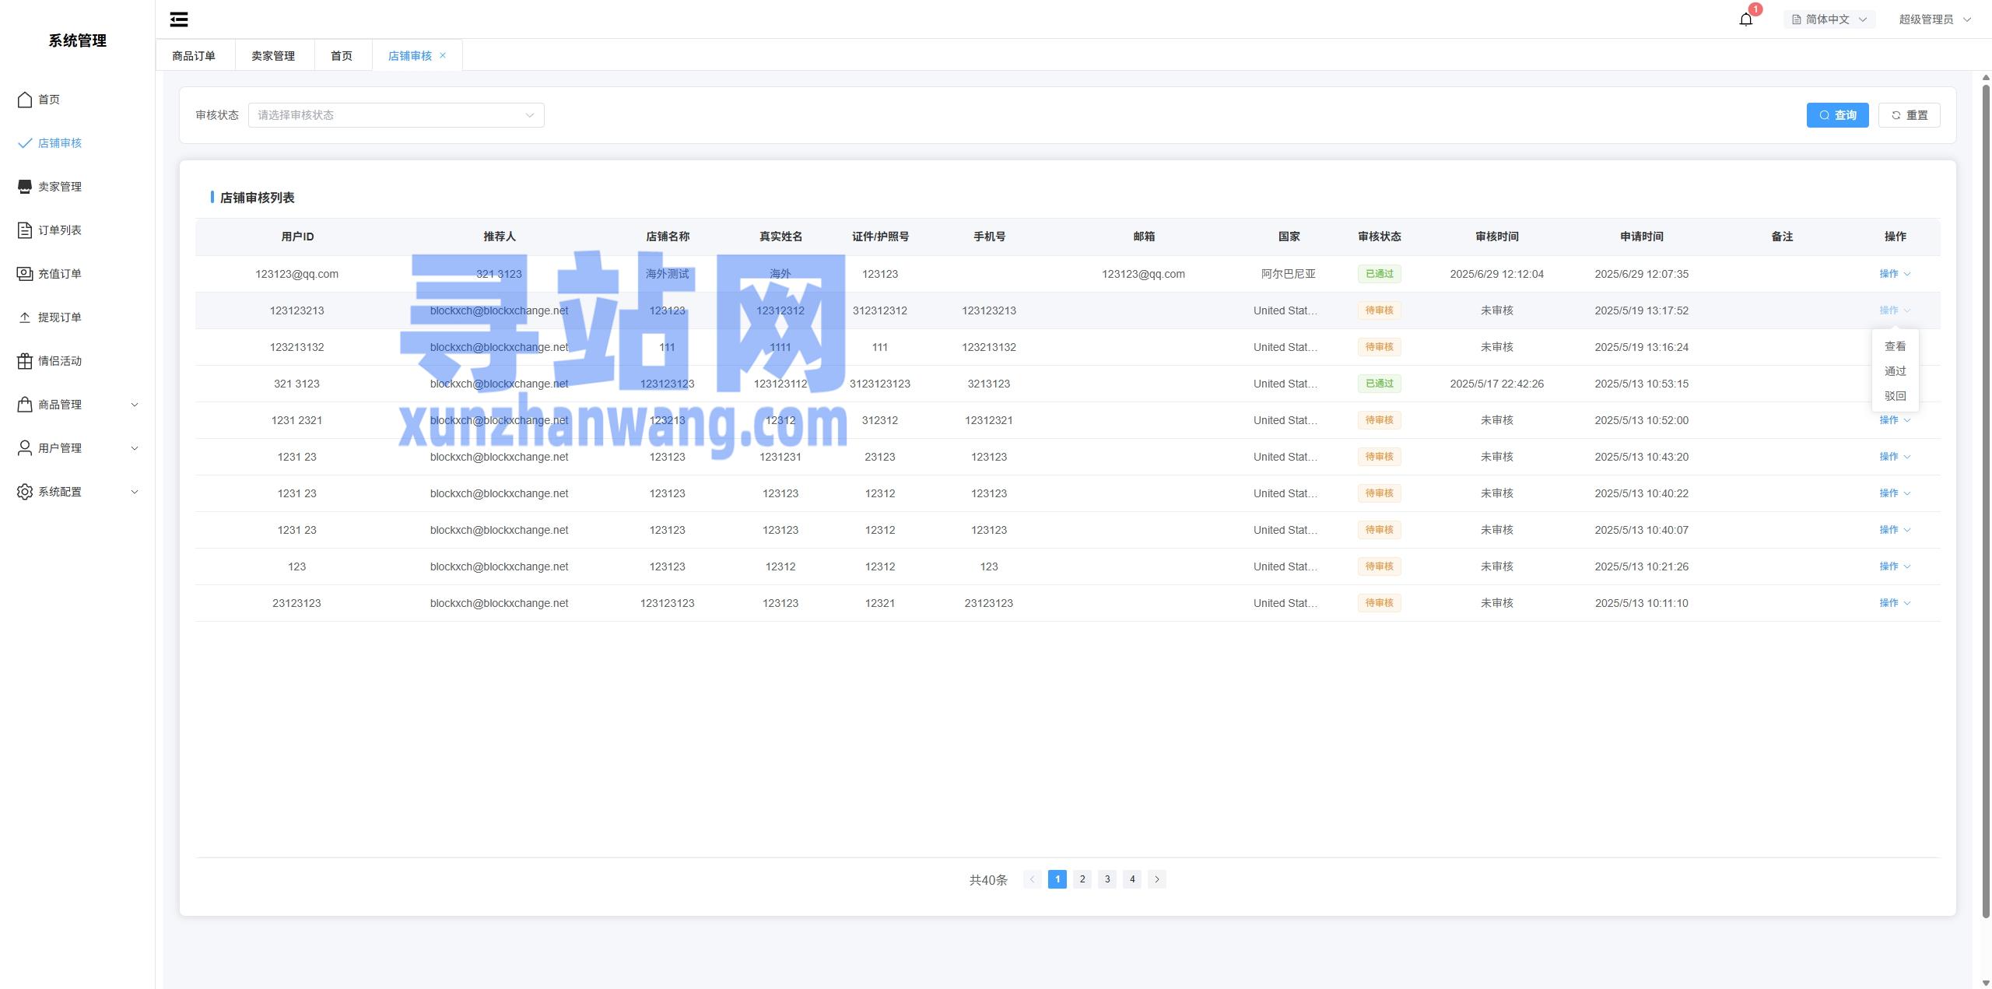Switch to the 首页 tab
Image resolution: width=1992 pixels, height=989 pixels.
click(342, 55)
